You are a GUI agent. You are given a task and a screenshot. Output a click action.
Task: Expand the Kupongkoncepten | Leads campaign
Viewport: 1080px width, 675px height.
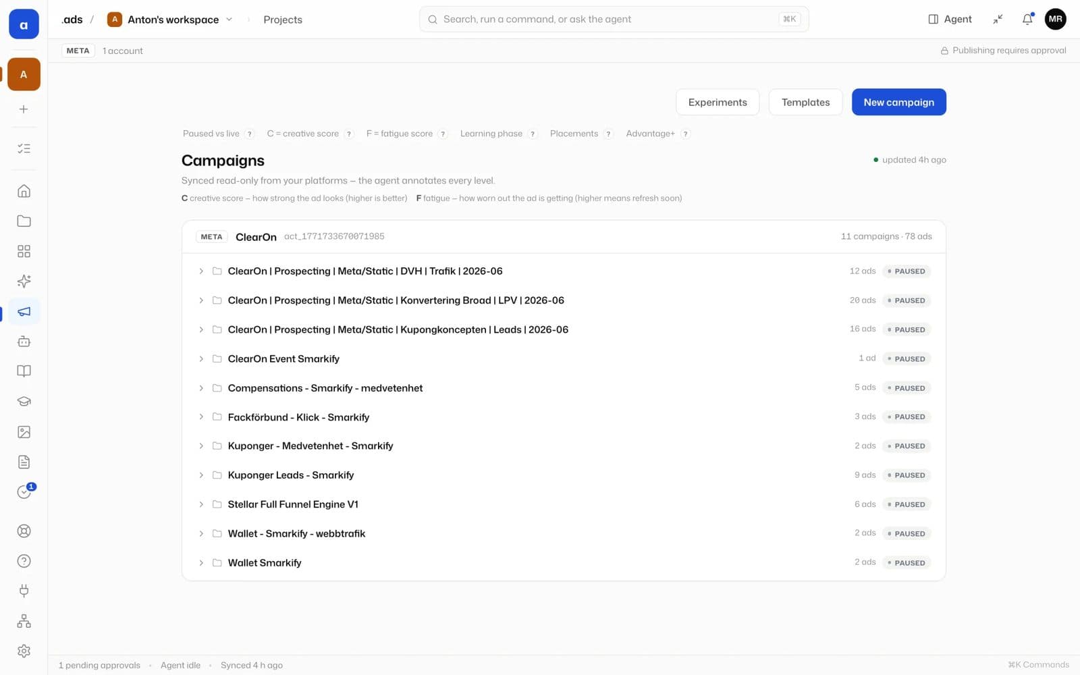coord(201,329)
